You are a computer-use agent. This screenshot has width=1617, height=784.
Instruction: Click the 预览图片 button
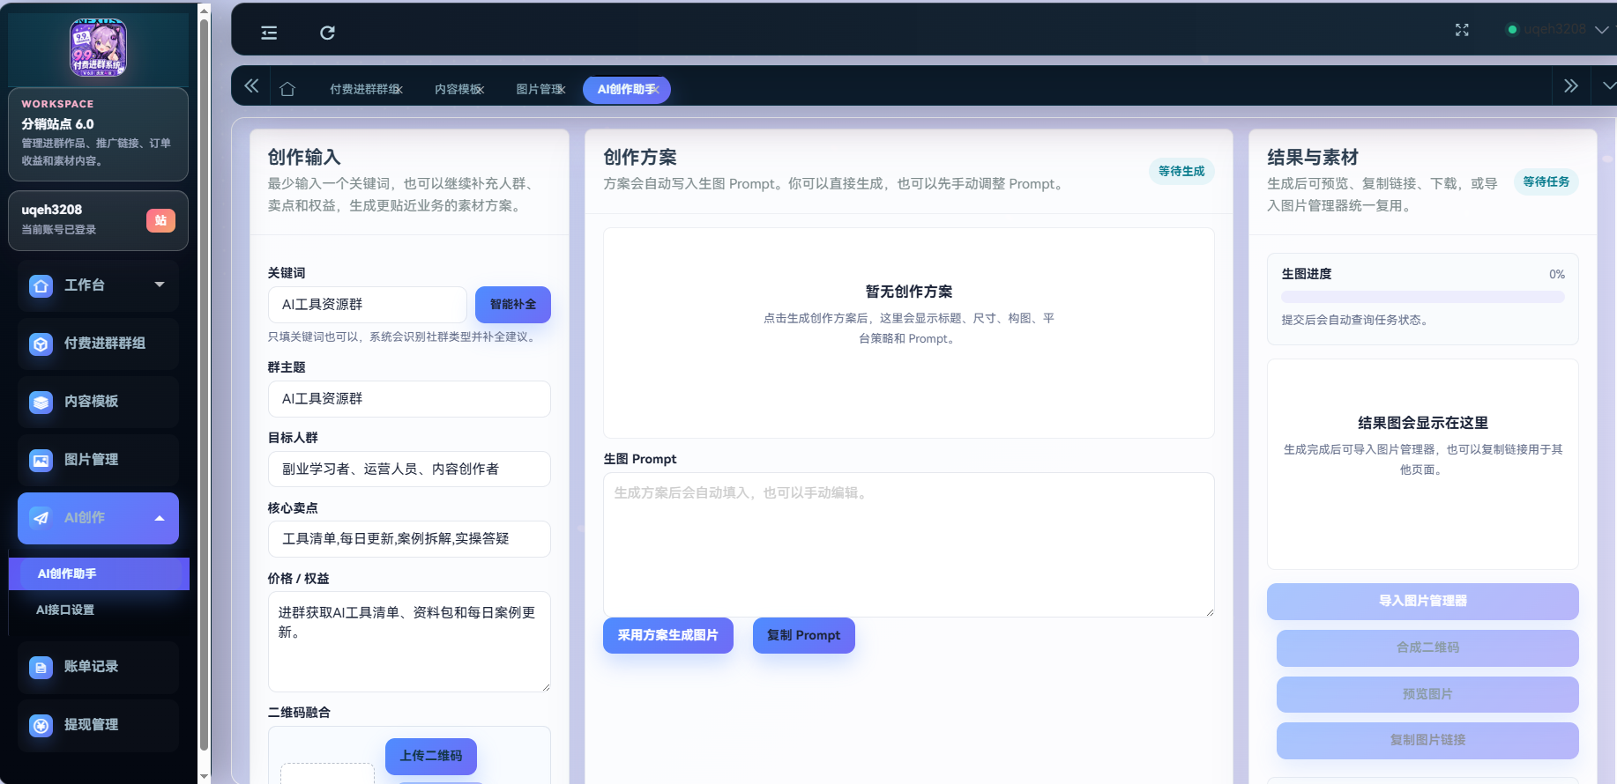click(x=1427, y=694)
